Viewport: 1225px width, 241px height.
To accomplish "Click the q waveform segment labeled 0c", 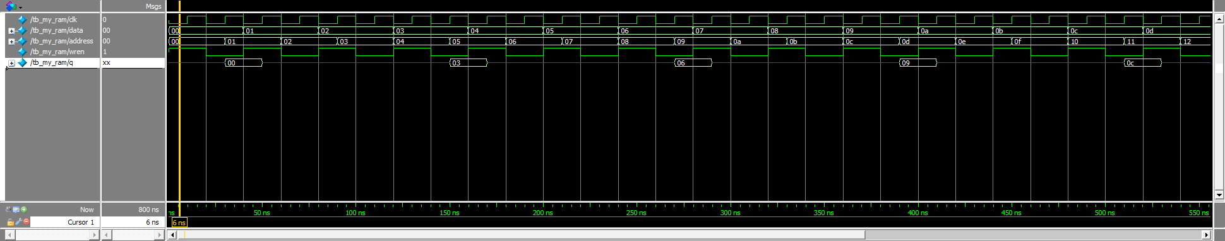I will [1143, 63].
